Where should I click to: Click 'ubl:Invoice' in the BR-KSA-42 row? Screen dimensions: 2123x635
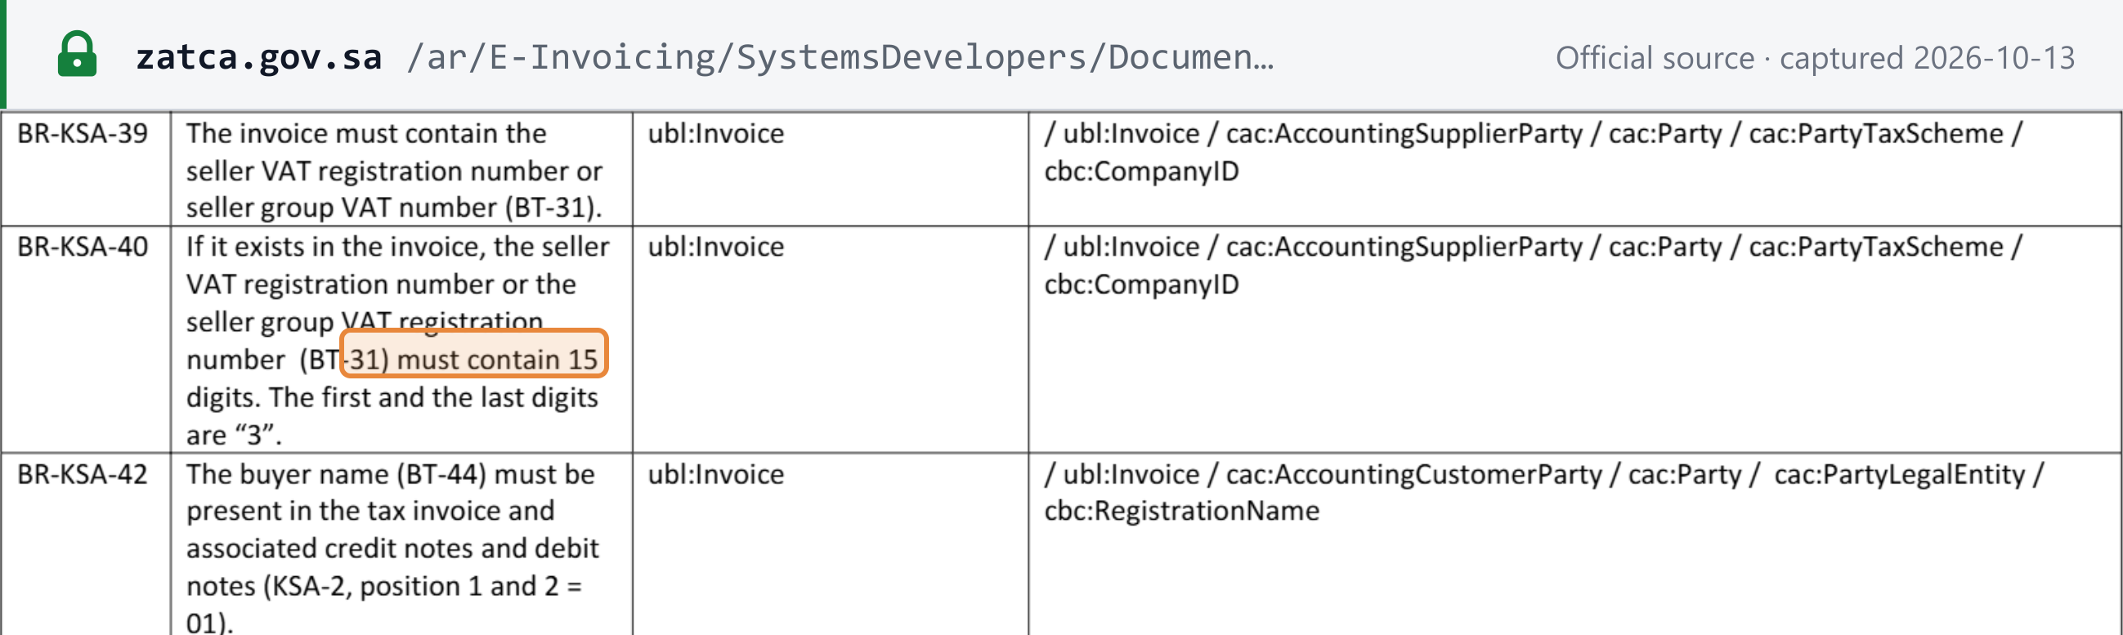click(715, 473)
